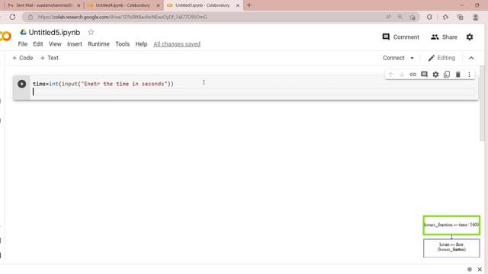Open the Connect dropdown arrow
Screen dimensions: 488x274
(413, 58)
